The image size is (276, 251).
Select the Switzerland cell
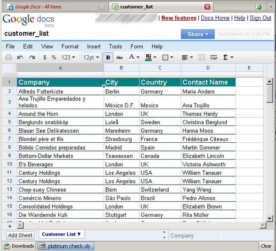[160, 189]
